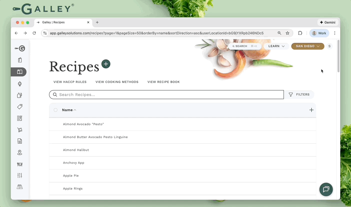
Task: Click the FILTERS button
Action: (299, 94)
